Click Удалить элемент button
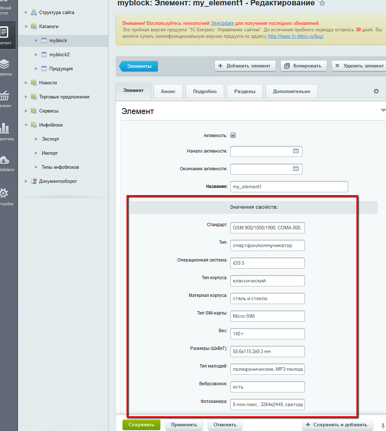Viewport: 386px width, 431px height. coord(359,66)
